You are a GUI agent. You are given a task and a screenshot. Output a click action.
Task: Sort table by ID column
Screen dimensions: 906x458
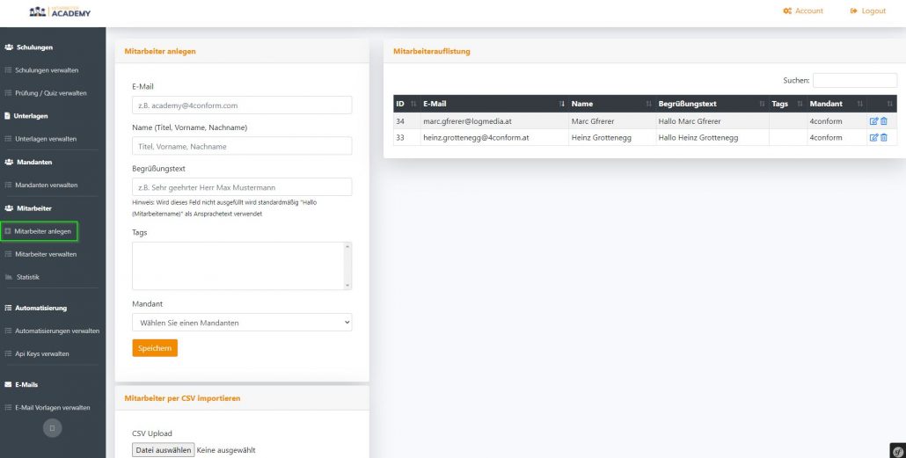point(404,104)
